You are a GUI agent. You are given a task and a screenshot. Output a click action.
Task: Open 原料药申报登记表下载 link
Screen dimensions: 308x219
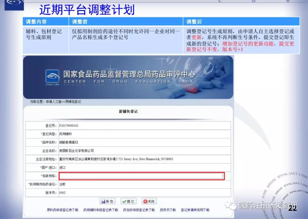click(x=62, y=210)
